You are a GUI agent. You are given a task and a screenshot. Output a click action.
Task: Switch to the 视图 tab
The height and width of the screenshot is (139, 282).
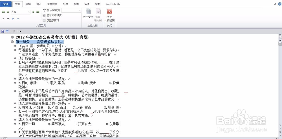pos(98,4)
